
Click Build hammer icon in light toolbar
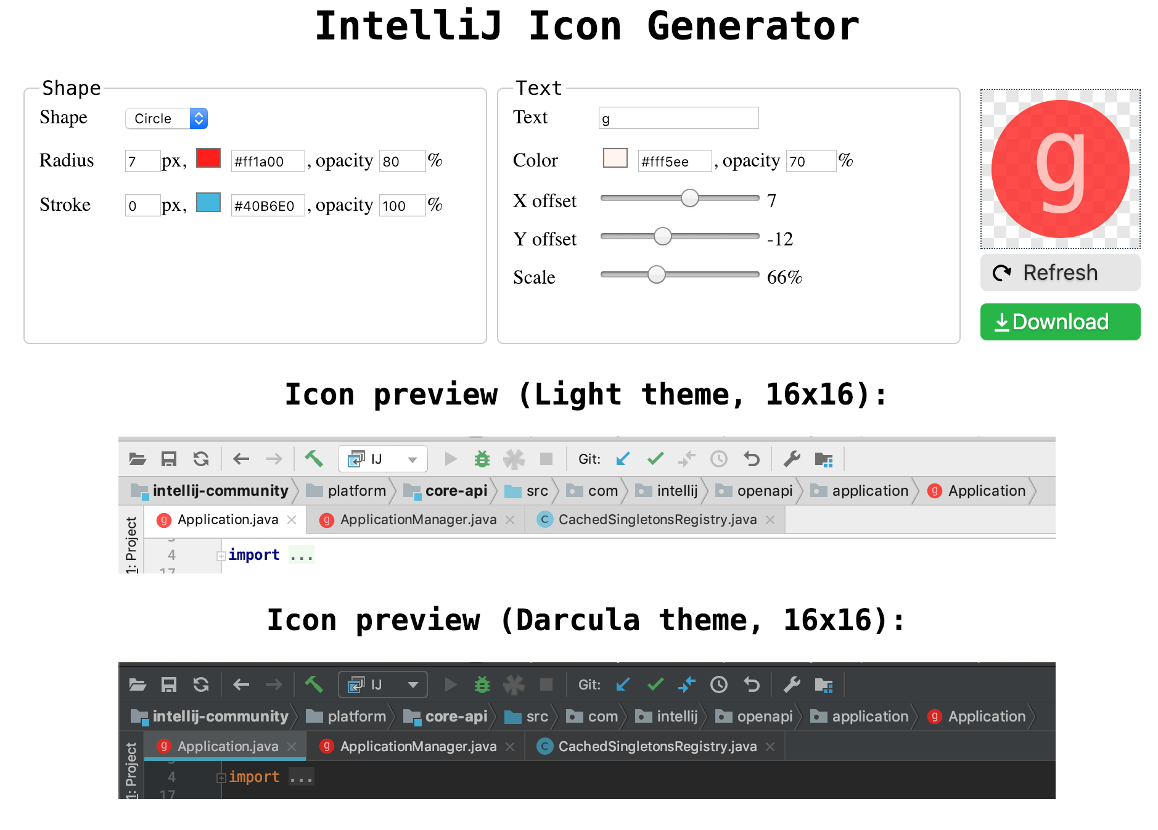click(314, 459)
